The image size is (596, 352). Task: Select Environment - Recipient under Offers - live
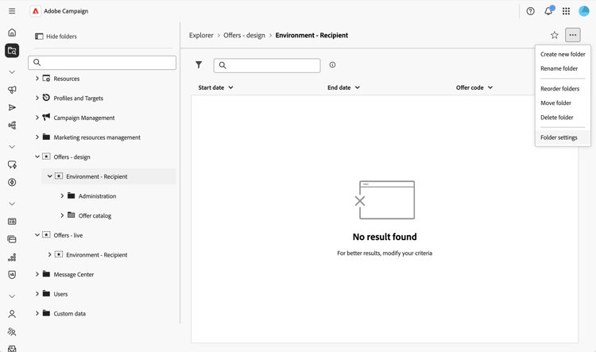pos(96,255)
